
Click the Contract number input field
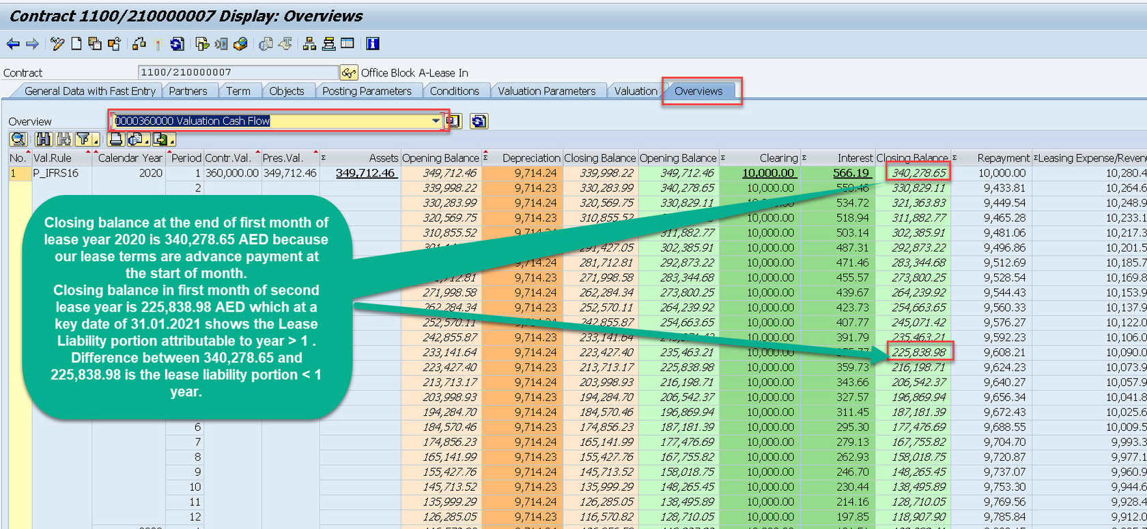238,72
